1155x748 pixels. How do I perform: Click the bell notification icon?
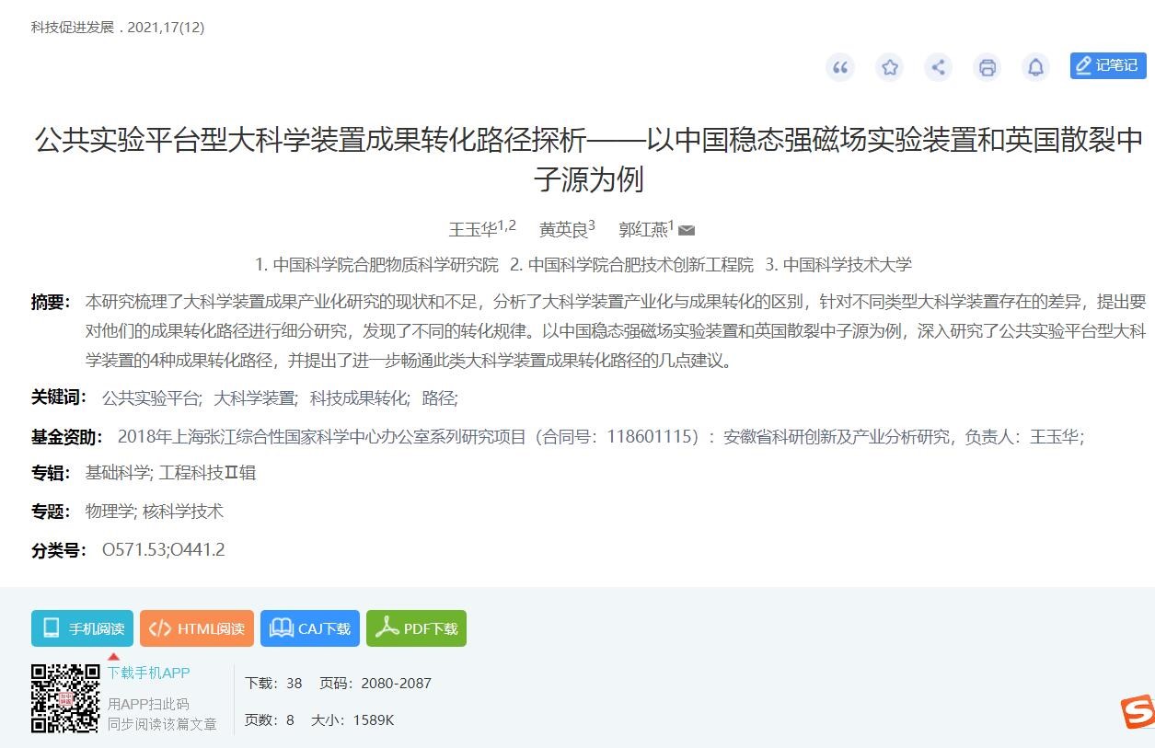[1035, 66]
